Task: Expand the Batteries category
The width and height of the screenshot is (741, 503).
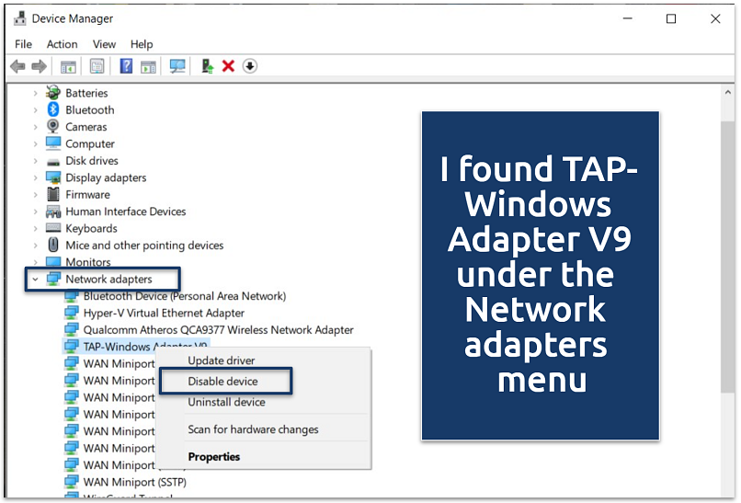Action: click(36, 93)
